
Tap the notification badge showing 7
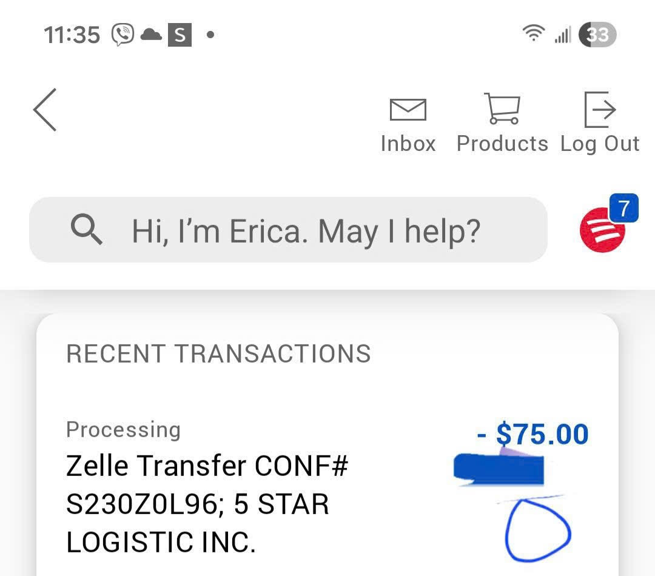pyautogui.click(x=623, y=209)
